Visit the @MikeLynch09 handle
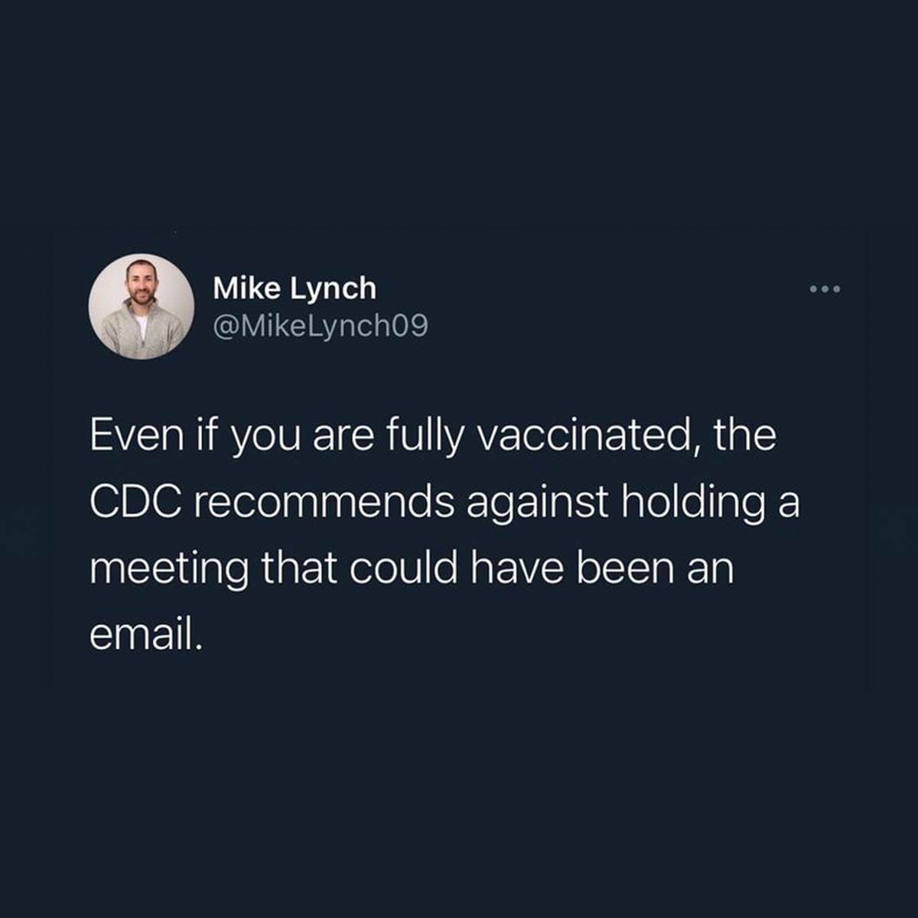The height and width of the screenshot is (918, 918). click(x=319, y=327)
